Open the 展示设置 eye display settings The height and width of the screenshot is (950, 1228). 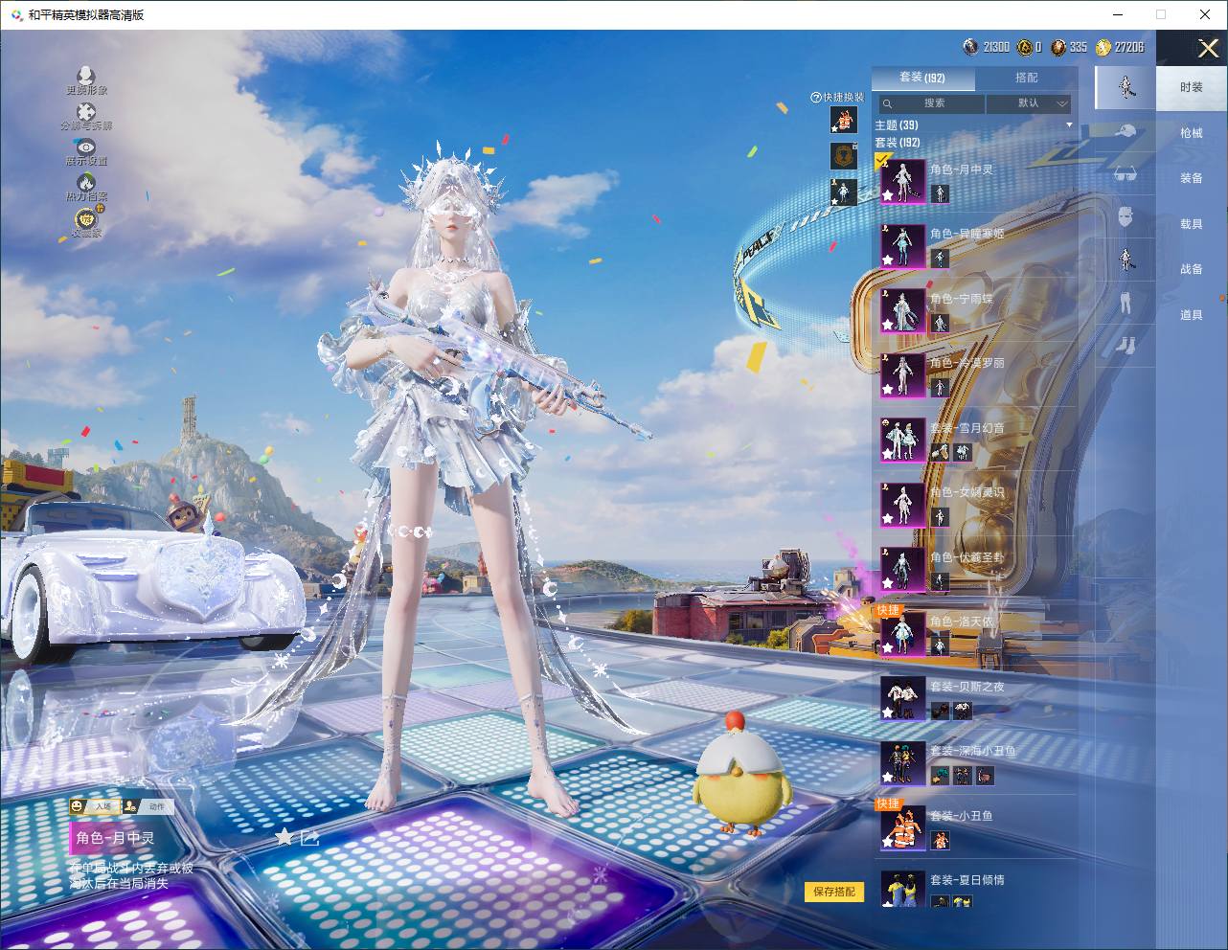(x=86, y=147)
